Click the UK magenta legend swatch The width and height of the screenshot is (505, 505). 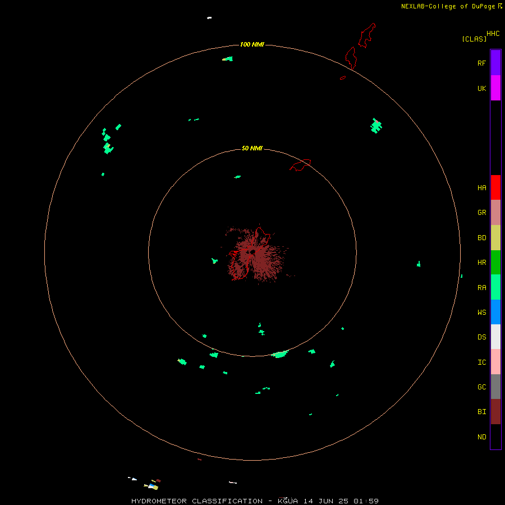495,88
